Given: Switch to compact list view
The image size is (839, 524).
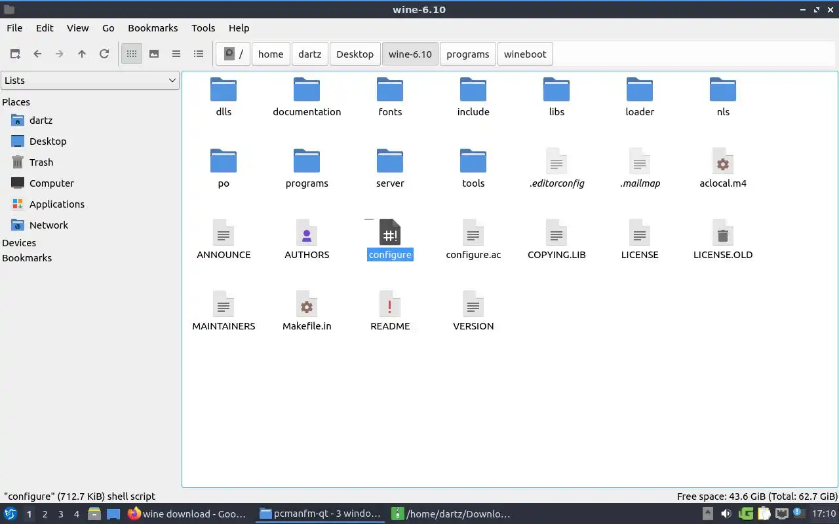Looking at the screenshot, I should (176, 54).
